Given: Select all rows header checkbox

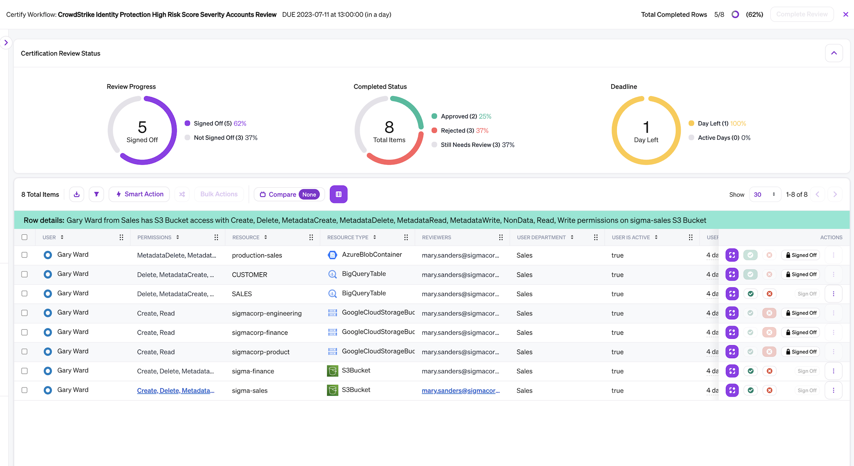Looking at the screenshot, I should click(x=25, y=237).
